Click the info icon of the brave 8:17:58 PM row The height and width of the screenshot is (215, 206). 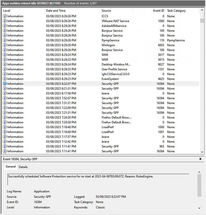click(5, 93)
